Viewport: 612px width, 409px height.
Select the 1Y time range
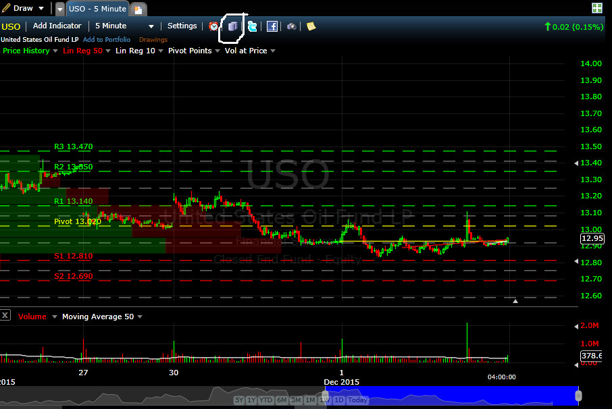pyautogui.click(x=251, y=400)
